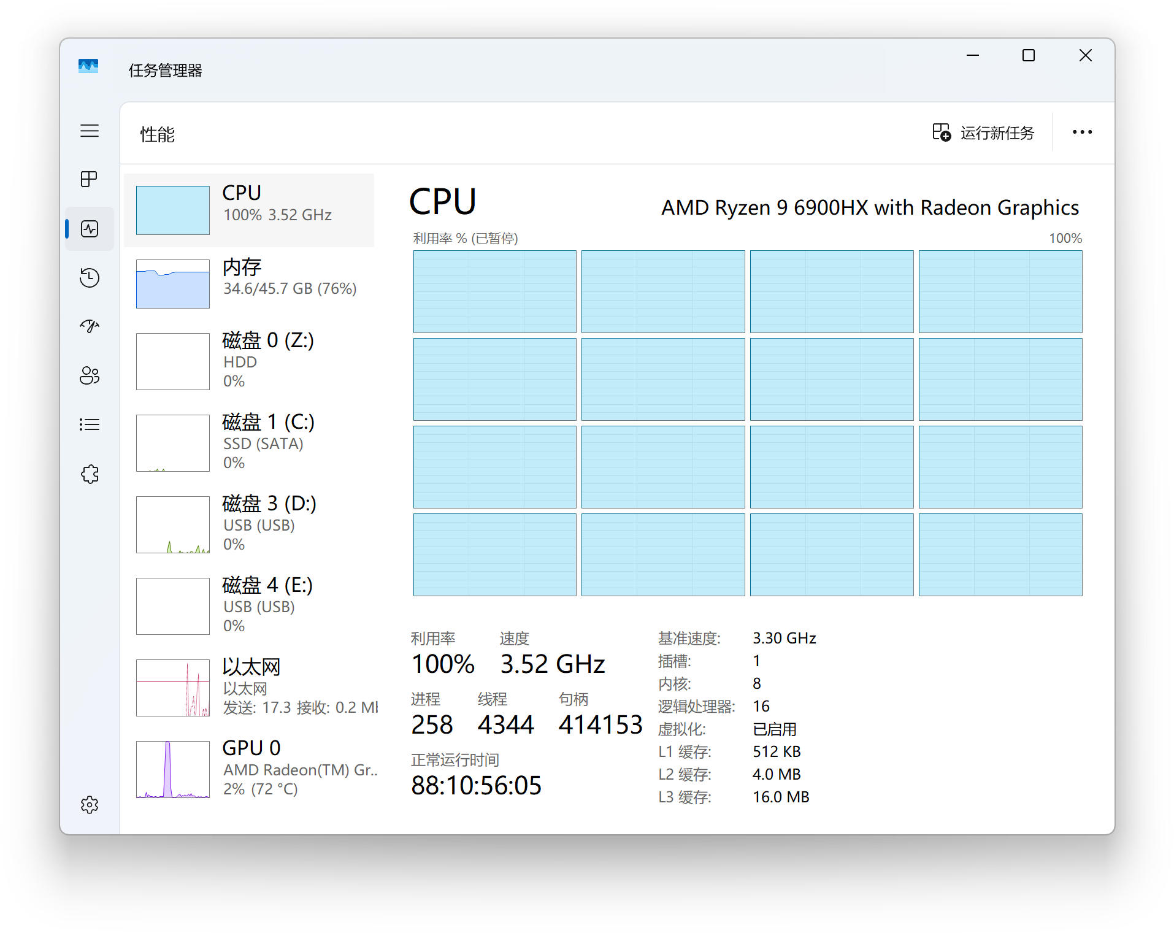1174x933 pixels.
Task: Click the Task Manager logo icon
Action: pyautogui.click(x=88, y=66)
